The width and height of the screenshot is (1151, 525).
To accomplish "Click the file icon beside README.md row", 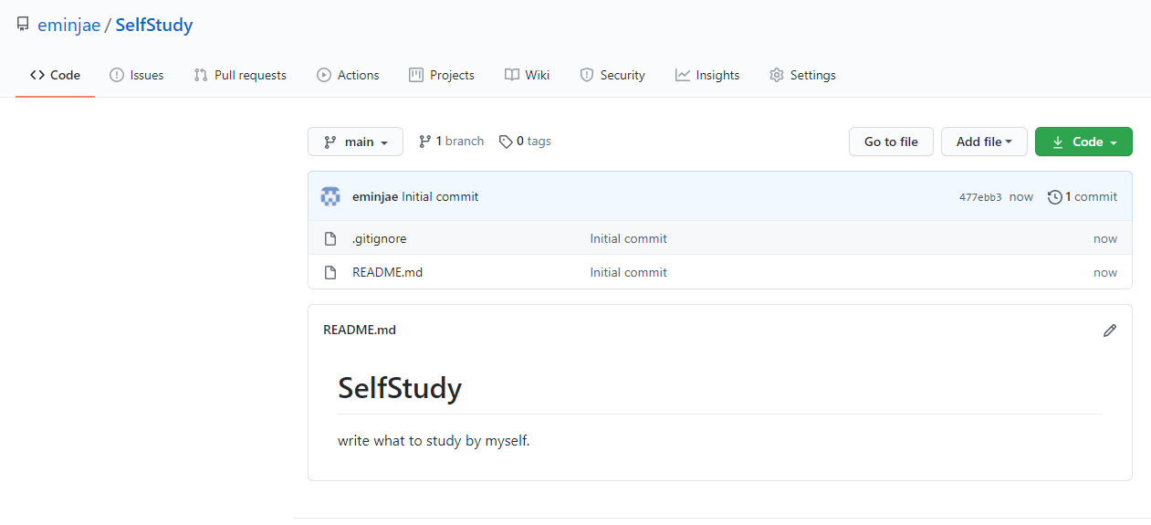I will 330,272.
